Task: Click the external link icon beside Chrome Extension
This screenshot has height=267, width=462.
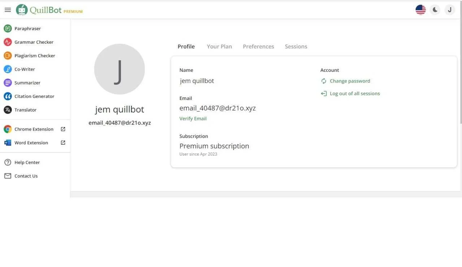Action: pyautogui.click(x=63, y=129)
